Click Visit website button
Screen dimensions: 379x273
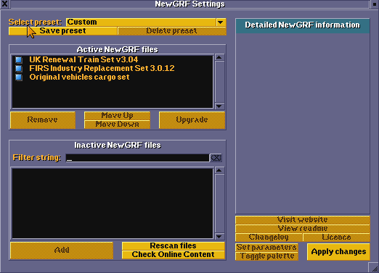(x=303, y=220)
